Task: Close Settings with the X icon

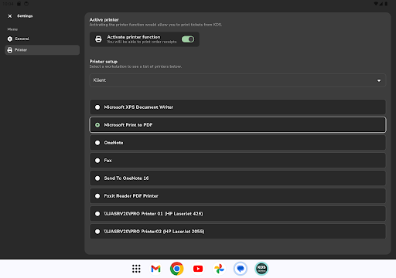Action: pyautogui.click(x=10, y=16)
